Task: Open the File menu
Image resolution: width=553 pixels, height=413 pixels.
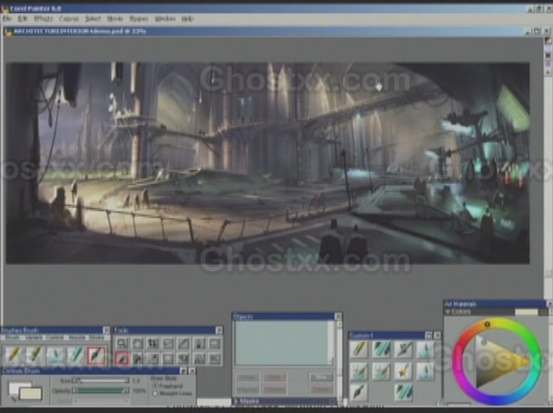Action: click(x=7, y=19)
